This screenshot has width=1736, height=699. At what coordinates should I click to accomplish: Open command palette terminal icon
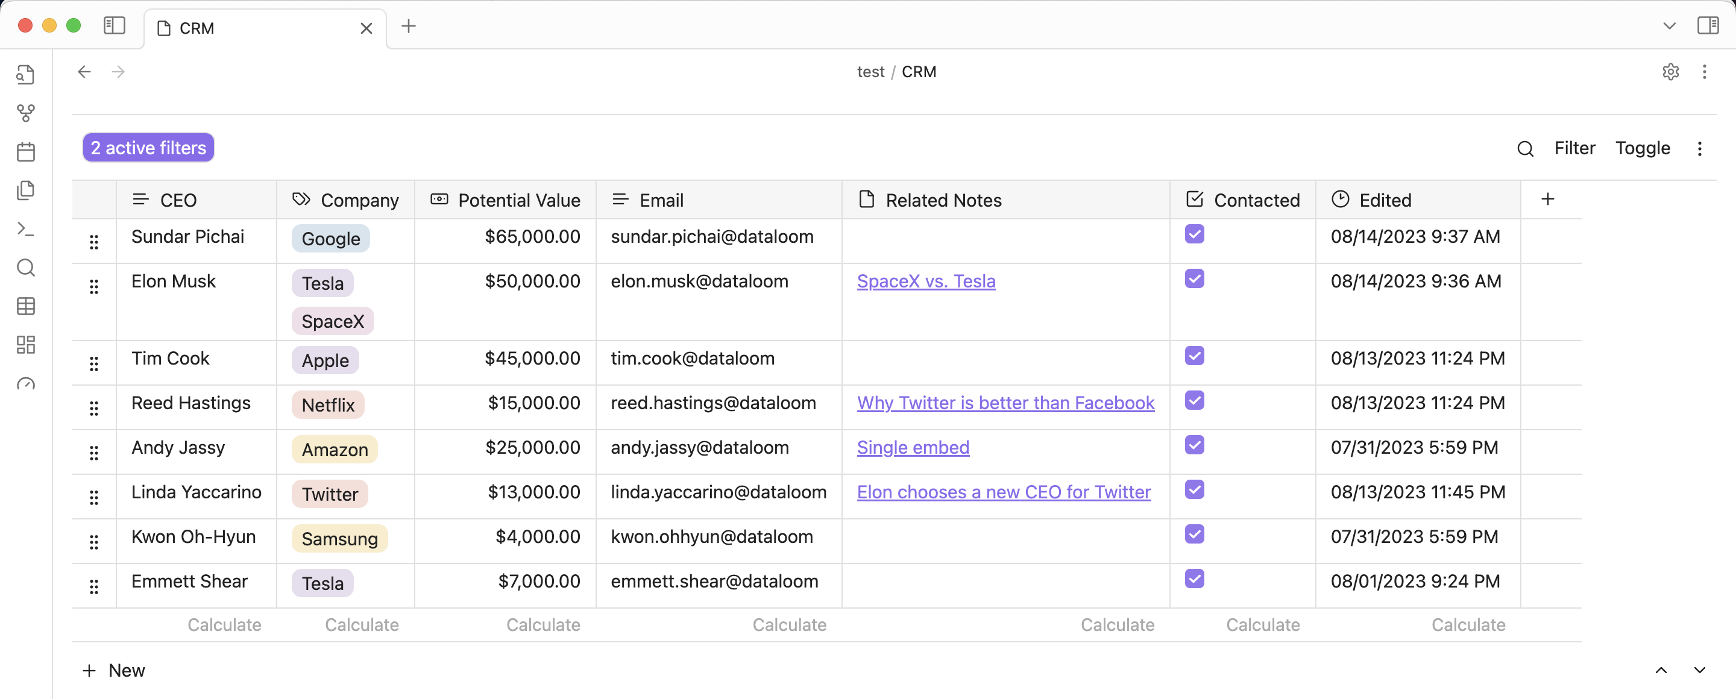pos(25,229)
